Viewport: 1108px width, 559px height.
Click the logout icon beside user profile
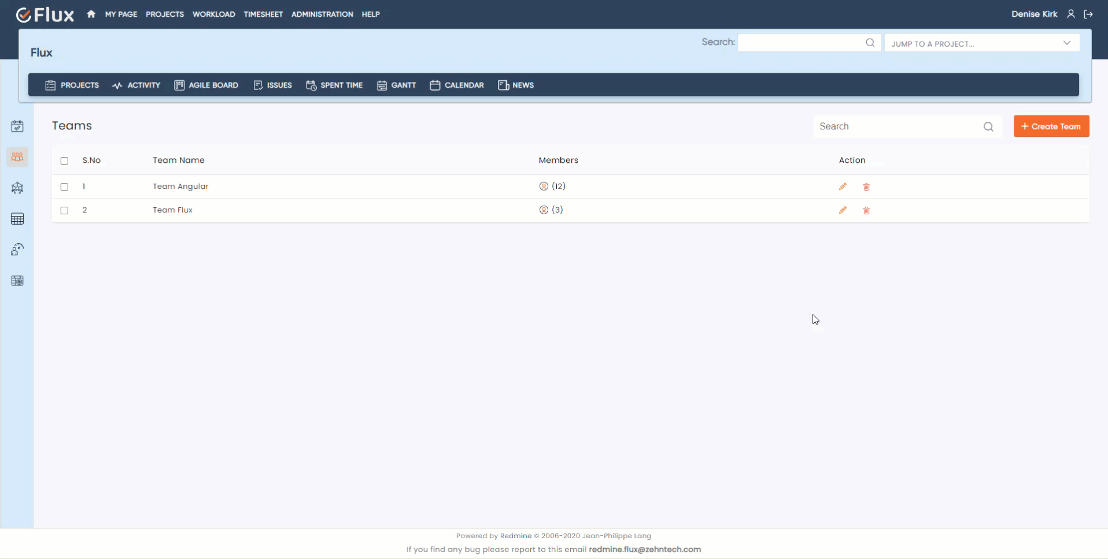click(x=1088, y=14)
